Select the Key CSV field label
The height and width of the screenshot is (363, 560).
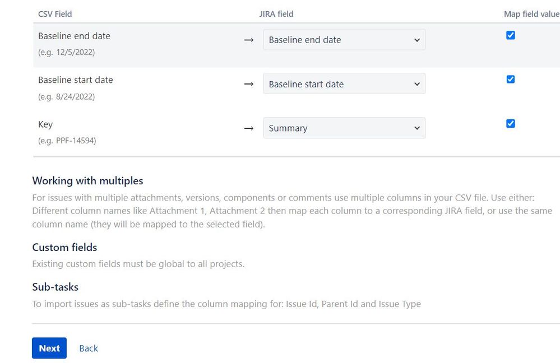(45, 124)
